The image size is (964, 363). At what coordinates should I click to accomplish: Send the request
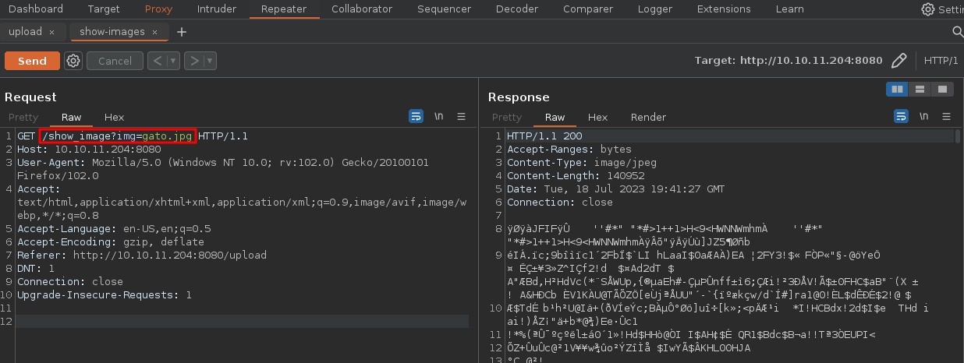click(x=32, y=61)
